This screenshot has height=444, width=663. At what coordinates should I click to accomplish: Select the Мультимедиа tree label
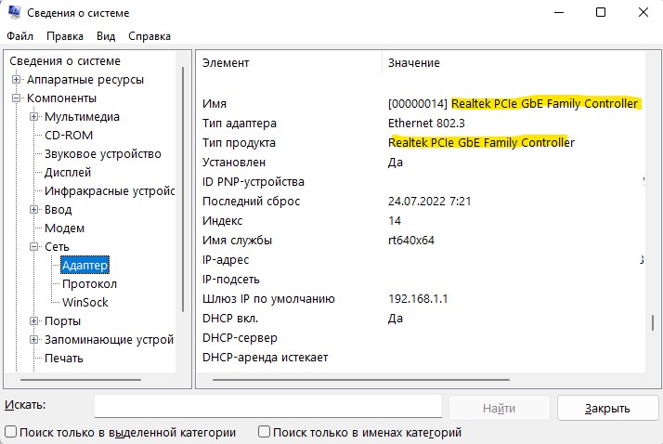point(82,117)
